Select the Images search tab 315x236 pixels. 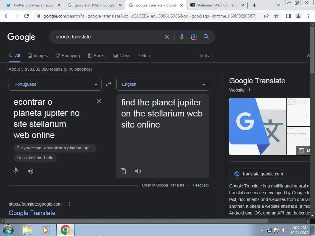(x=38, y=56)
